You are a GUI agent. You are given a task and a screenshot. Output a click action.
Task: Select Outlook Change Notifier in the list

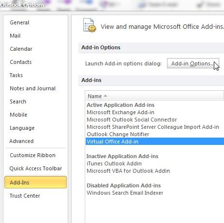(154, 134)
